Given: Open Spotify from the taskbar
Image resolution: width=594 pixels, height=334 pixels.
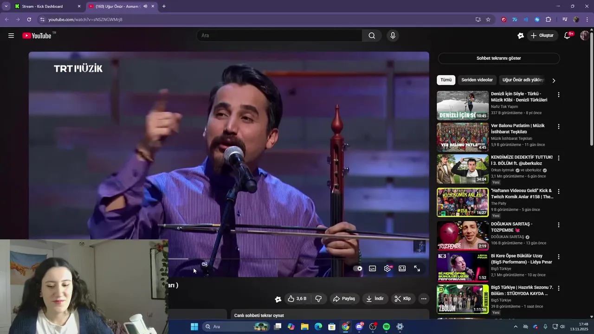Looking at the screenshot, I should pyautogui.click(x=387, y=327).
